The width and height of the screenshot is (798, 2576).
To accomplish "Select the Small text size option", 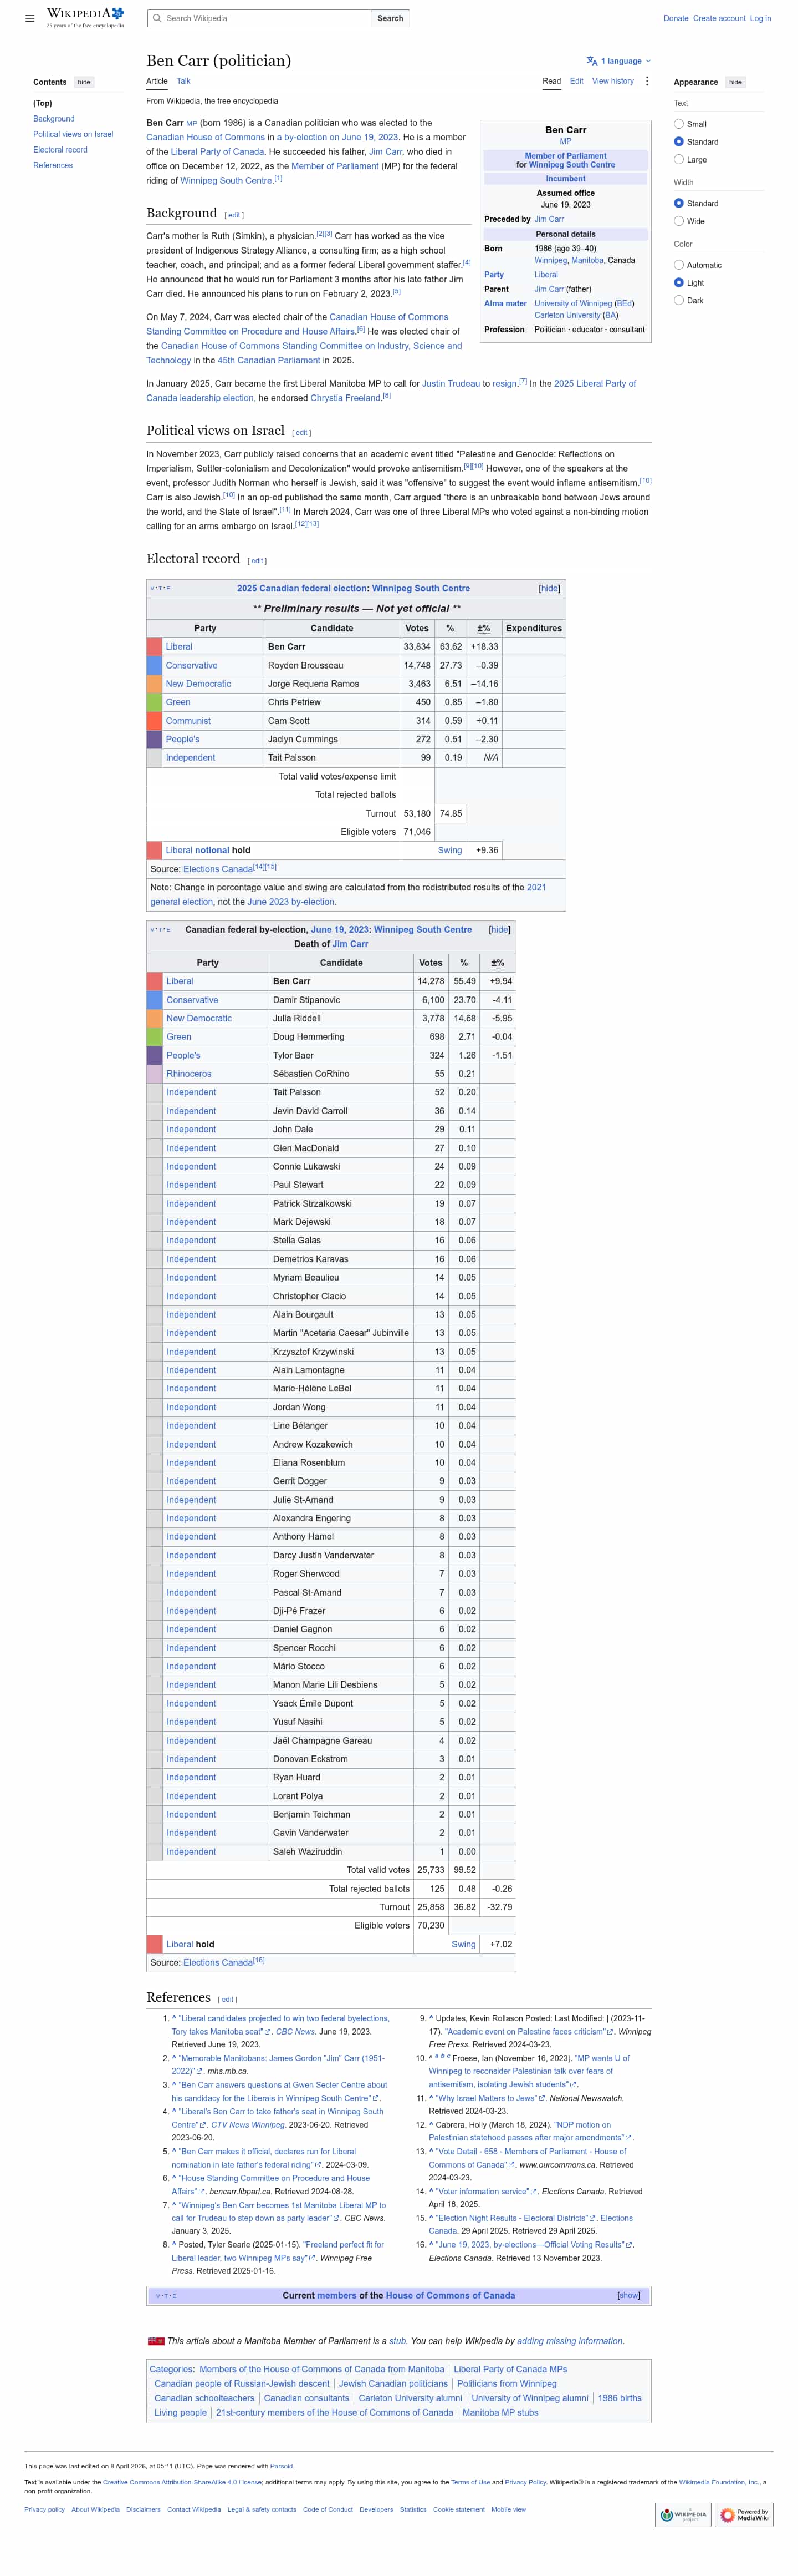I will (679, 124).
